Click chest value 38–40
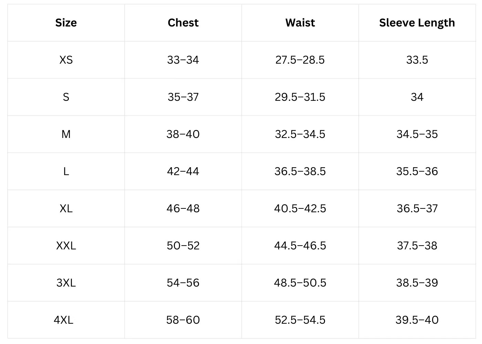The width and height of the screenshot is (482, 344). [x=183, y=134]
